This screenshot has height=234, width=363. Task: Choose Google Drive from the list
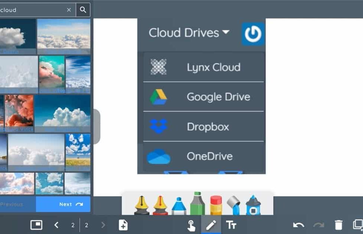203,97
